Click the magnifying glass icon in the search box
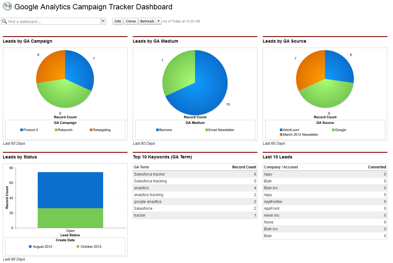 (4, 21)
